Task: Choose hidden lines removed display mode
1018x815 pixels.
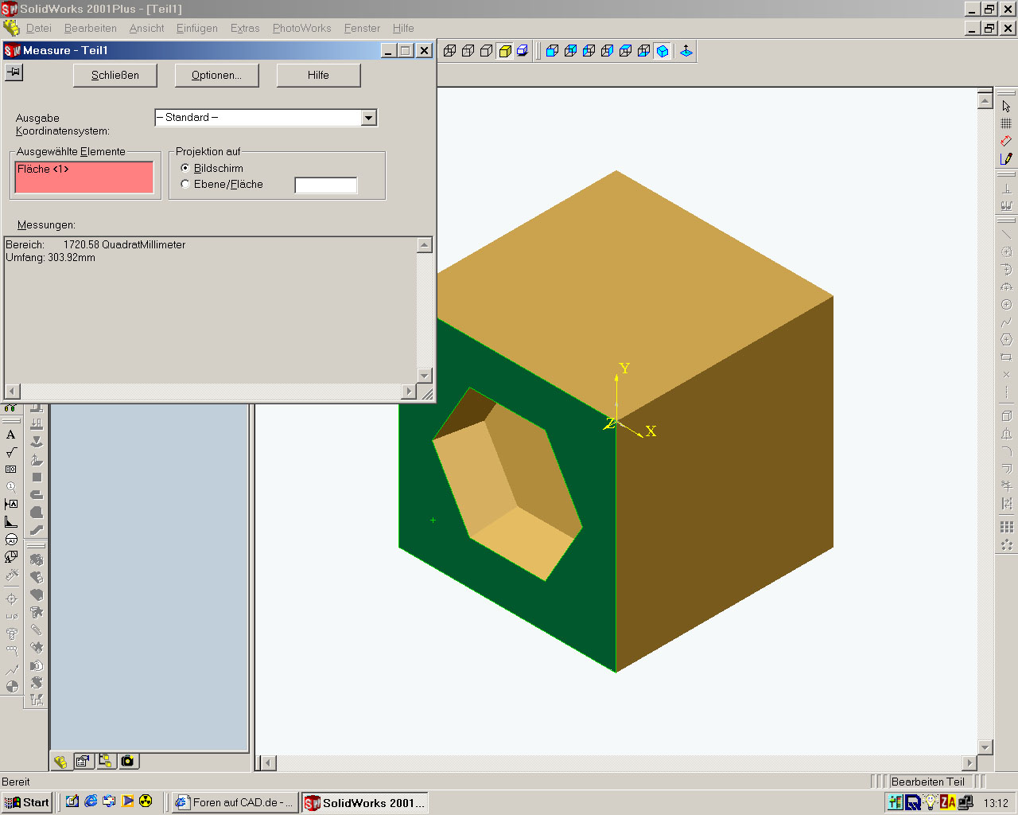Action: [x=486, y=51]
